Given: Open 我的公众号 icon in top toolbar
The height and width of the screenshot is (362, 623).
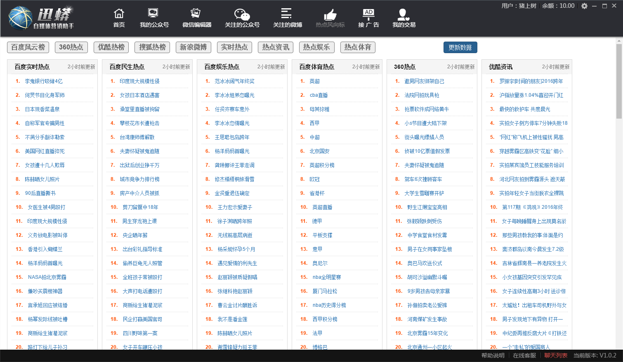Looking at the screenshot, I should tap(153, 13).
